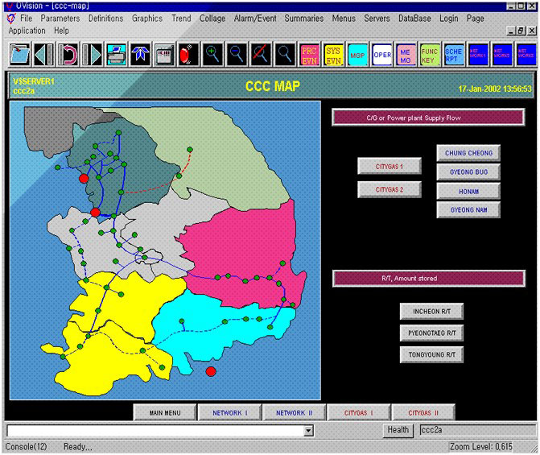The height and width of the screenshot is (455, 540).
Task: Open SYS EVN system events icon
Action: (x=333, y=55)
